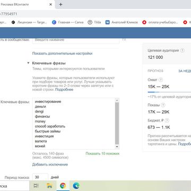Open help icon next to Показы
Screen dimensions: 191x191
tap(163, 105)
